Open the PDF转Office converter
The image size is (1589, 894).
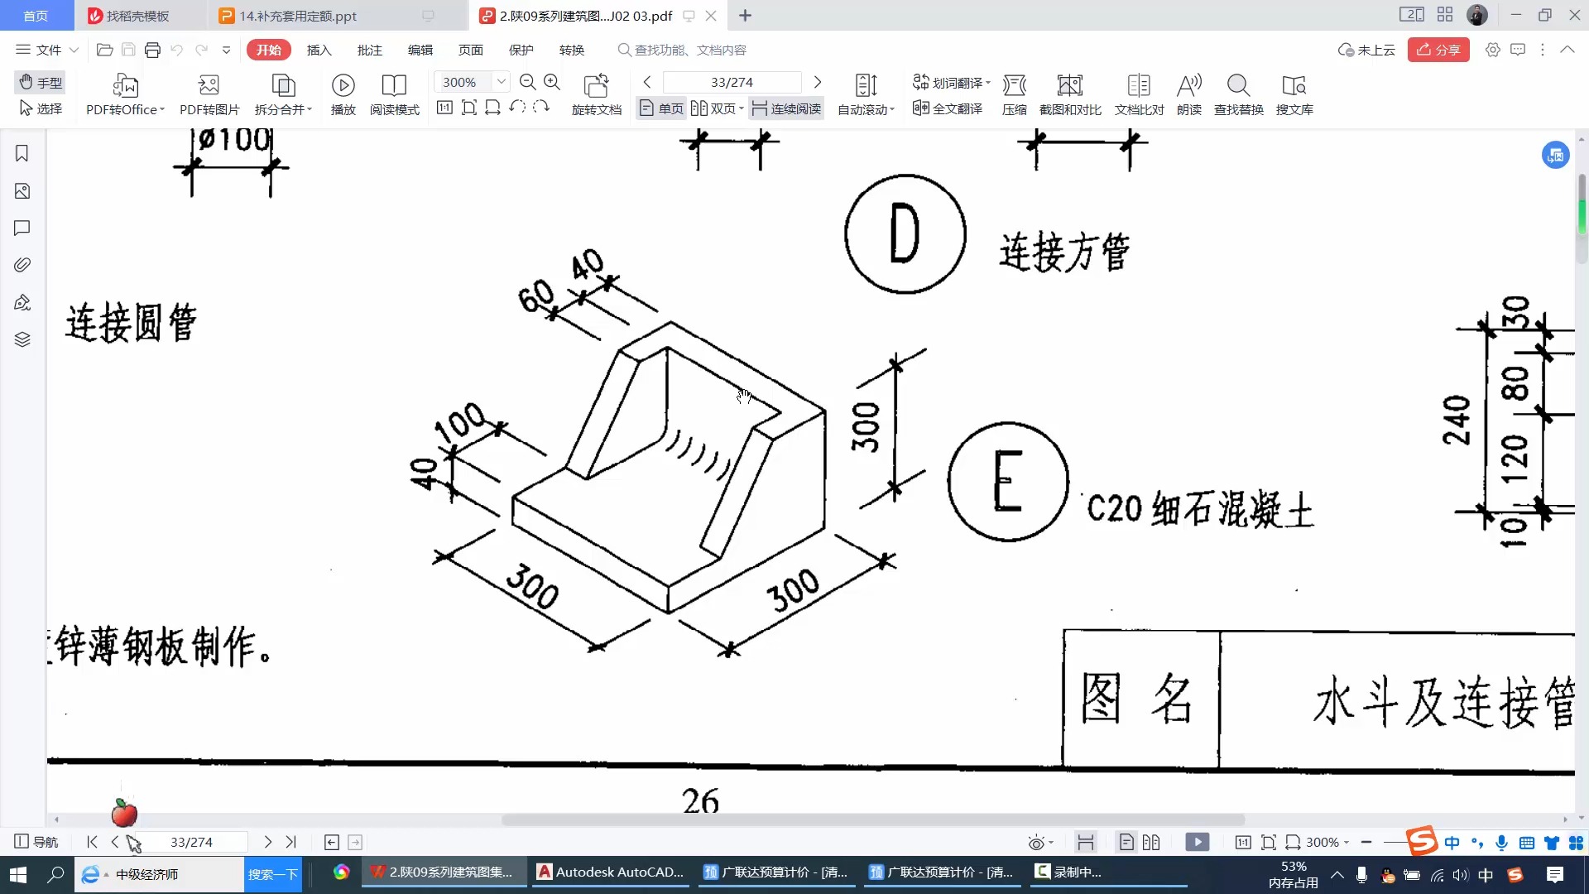click(125, 94)
